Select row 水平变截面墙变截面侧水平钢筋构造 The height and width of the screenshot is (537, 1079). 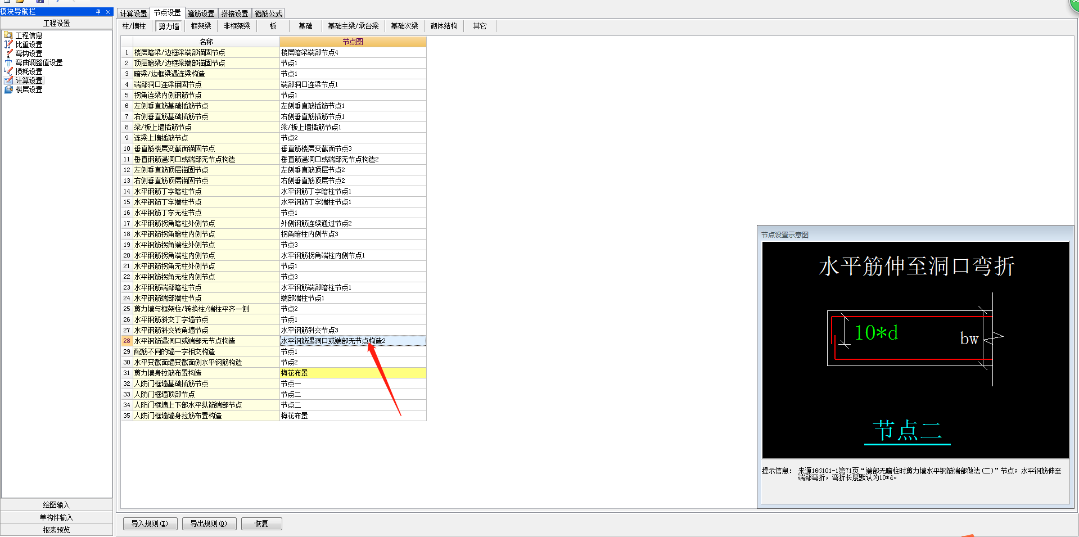tap(206, 362)
